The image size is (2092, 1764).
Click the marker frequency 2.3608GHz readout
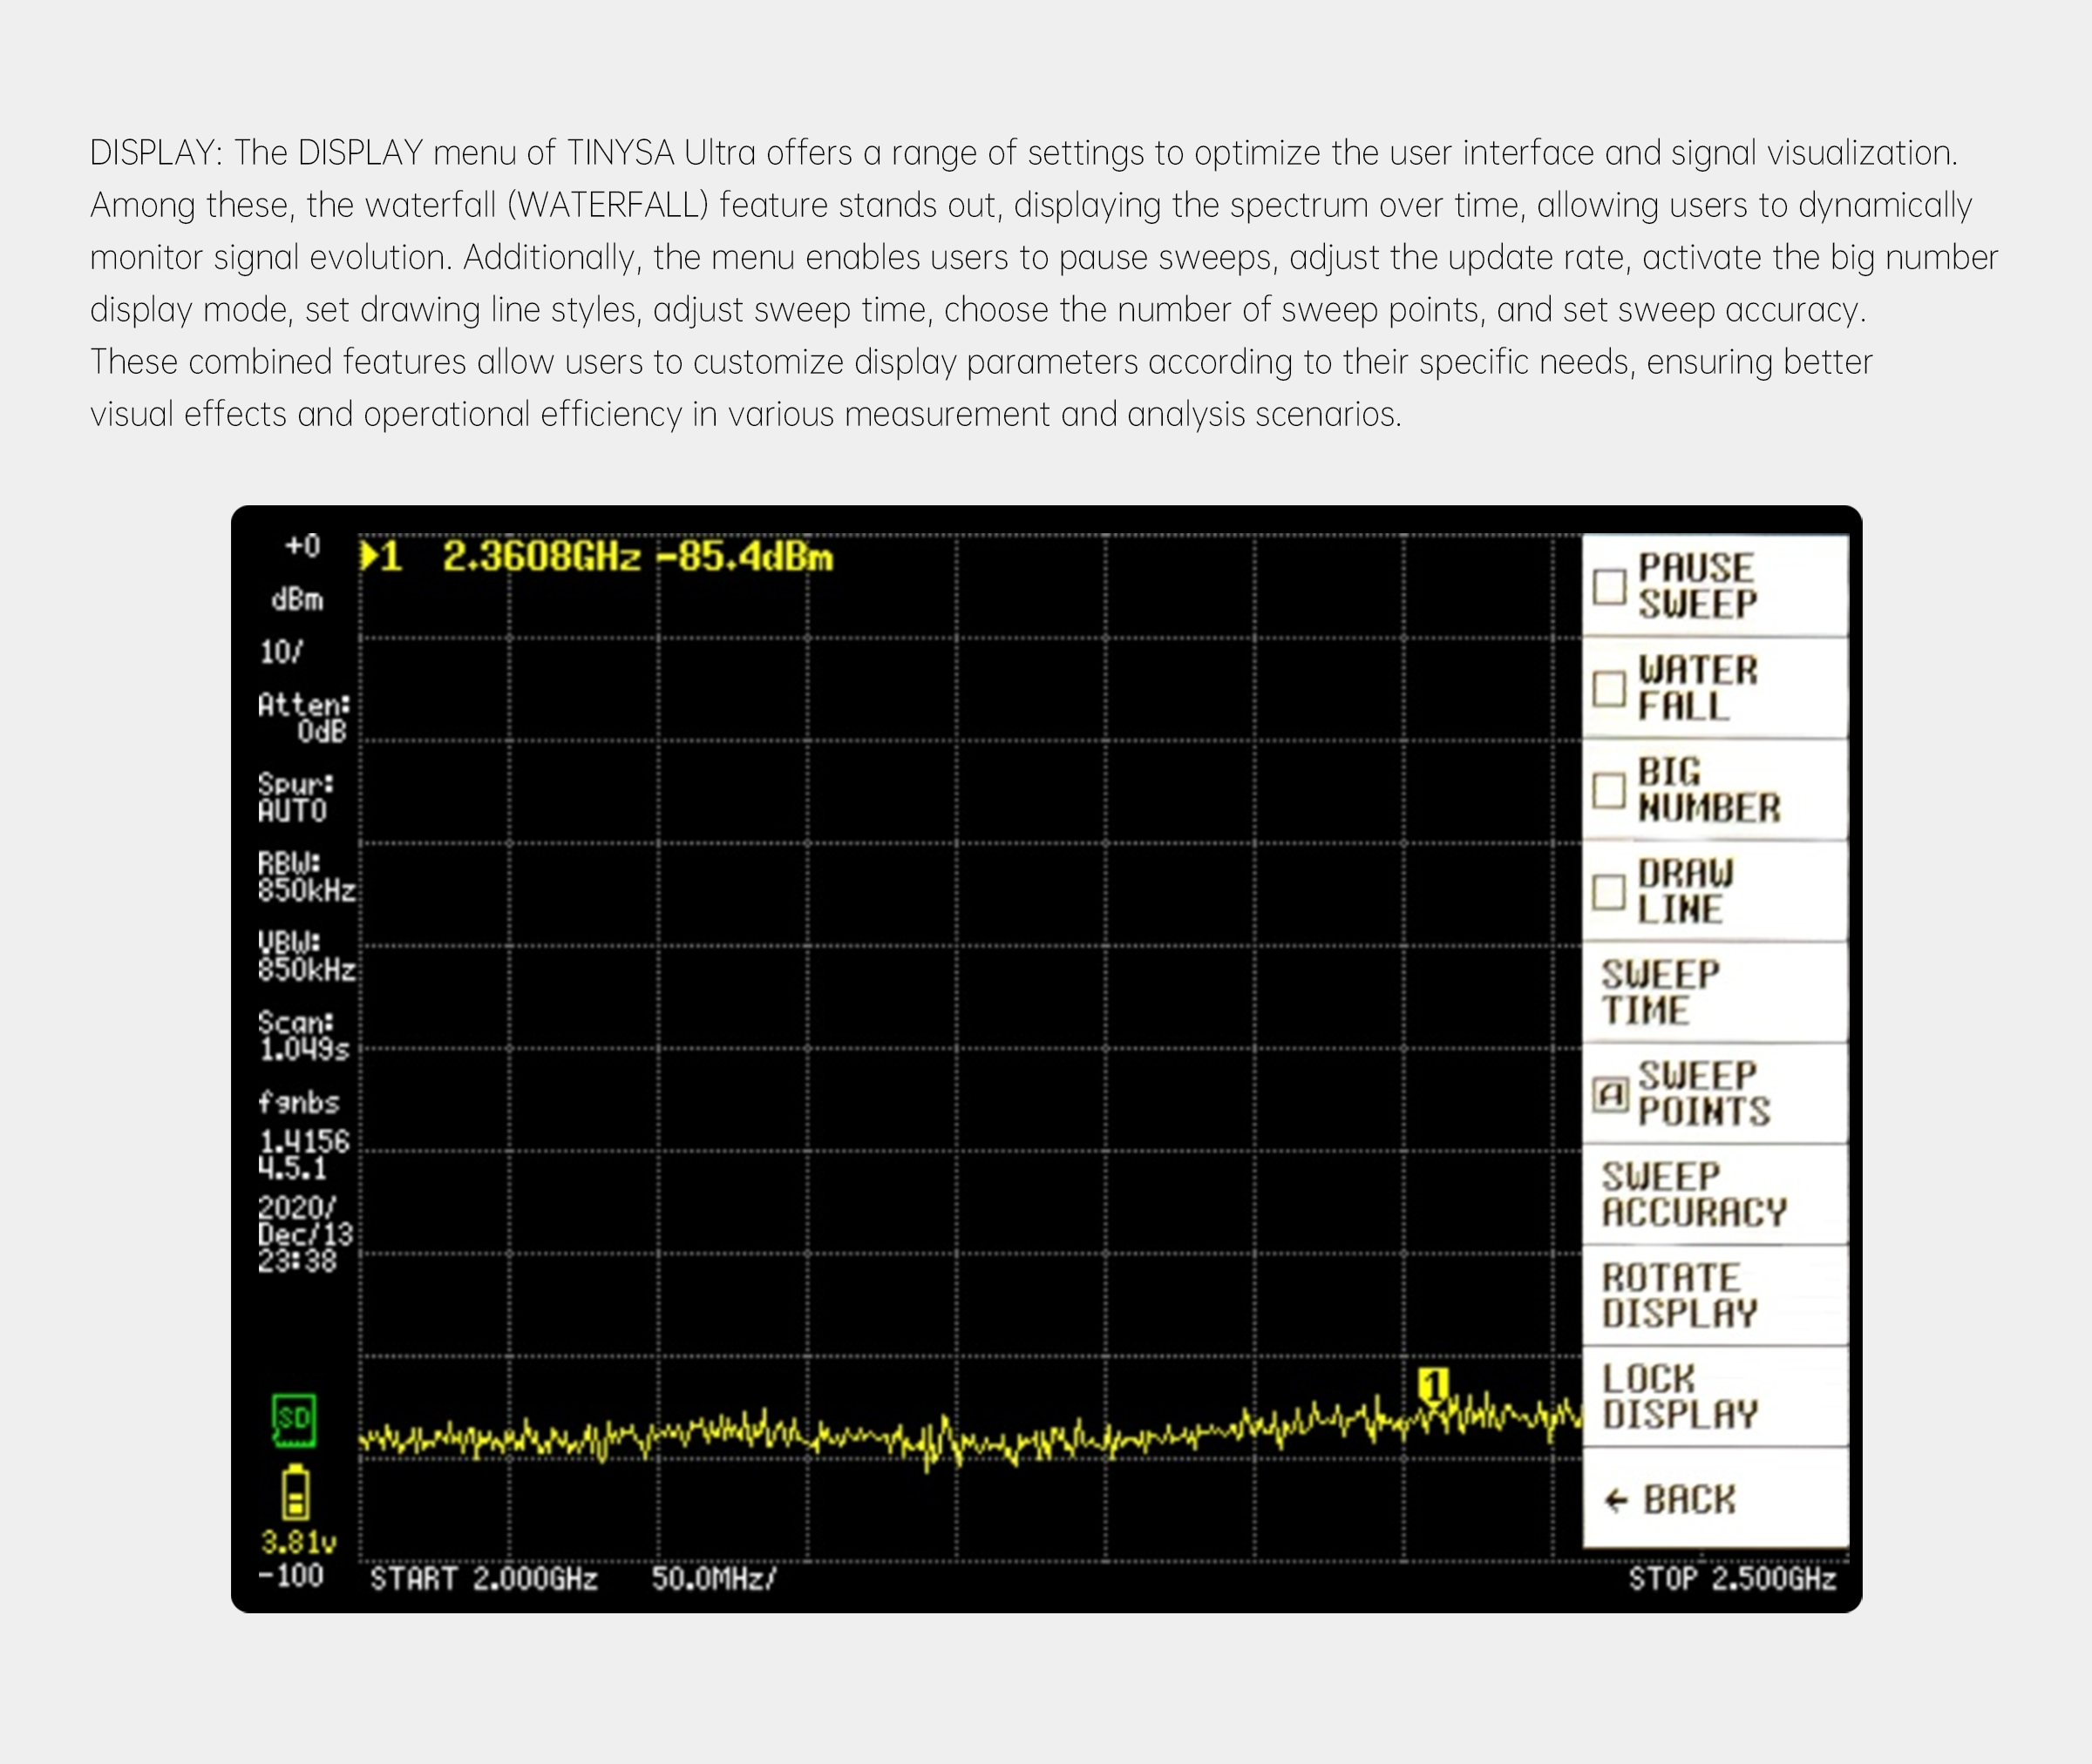[541, 557]
